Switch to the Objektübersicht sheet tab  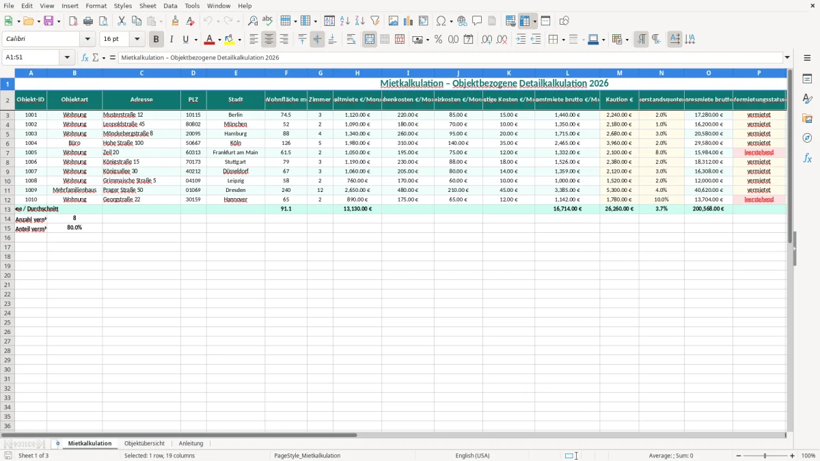click(x=144, y=443)
